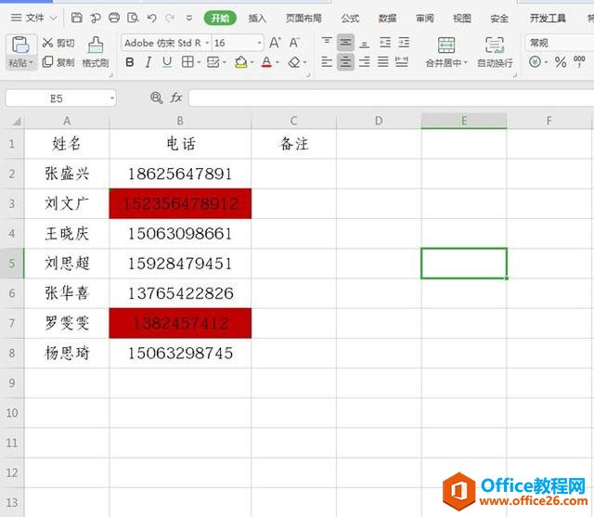Image resolution: width=594 pixels, height=517 pixels.
Task: Click the Merge and Center 合并居中 icon
Action: [x=446, y=45]
